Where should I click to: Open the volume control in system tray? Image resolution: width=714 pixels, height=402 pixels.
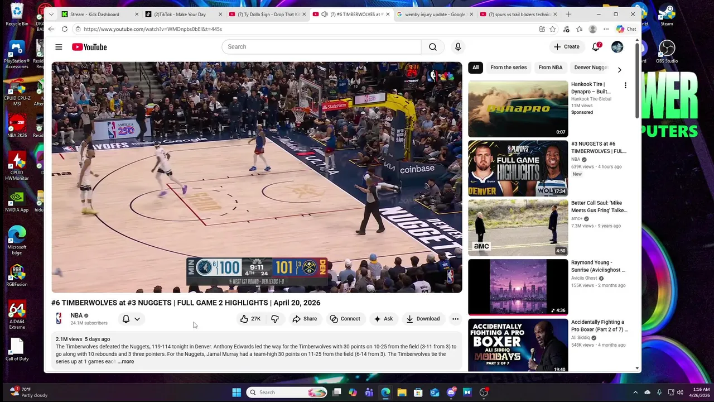[x=680, y=392]
